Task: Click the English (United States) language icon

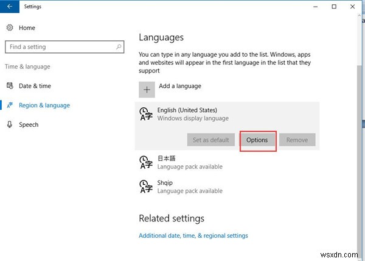Action: coord(146,114)
